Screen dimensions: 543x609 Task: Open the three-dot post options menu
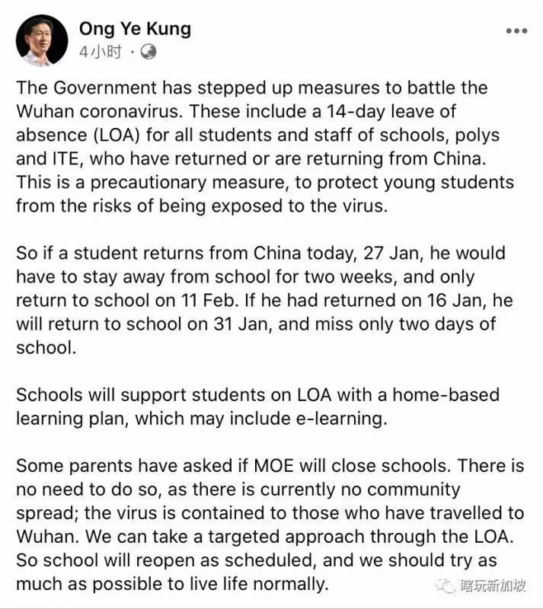516,30
